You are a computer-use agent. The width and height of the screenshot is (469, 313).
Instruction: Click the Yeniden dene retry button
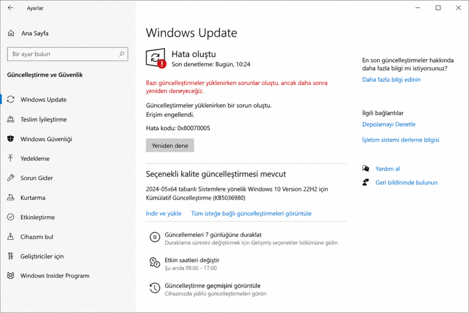(170, 145)
